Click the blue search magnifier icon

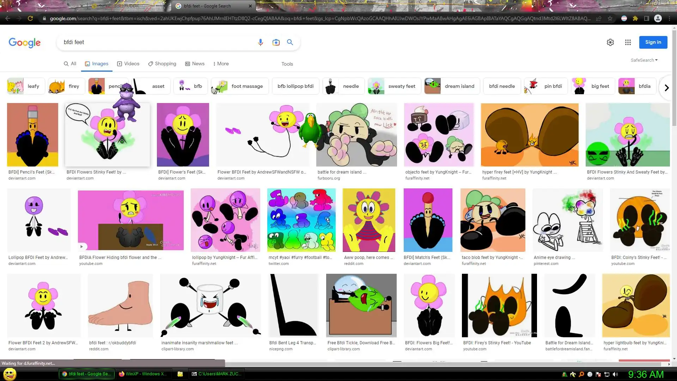290,42
